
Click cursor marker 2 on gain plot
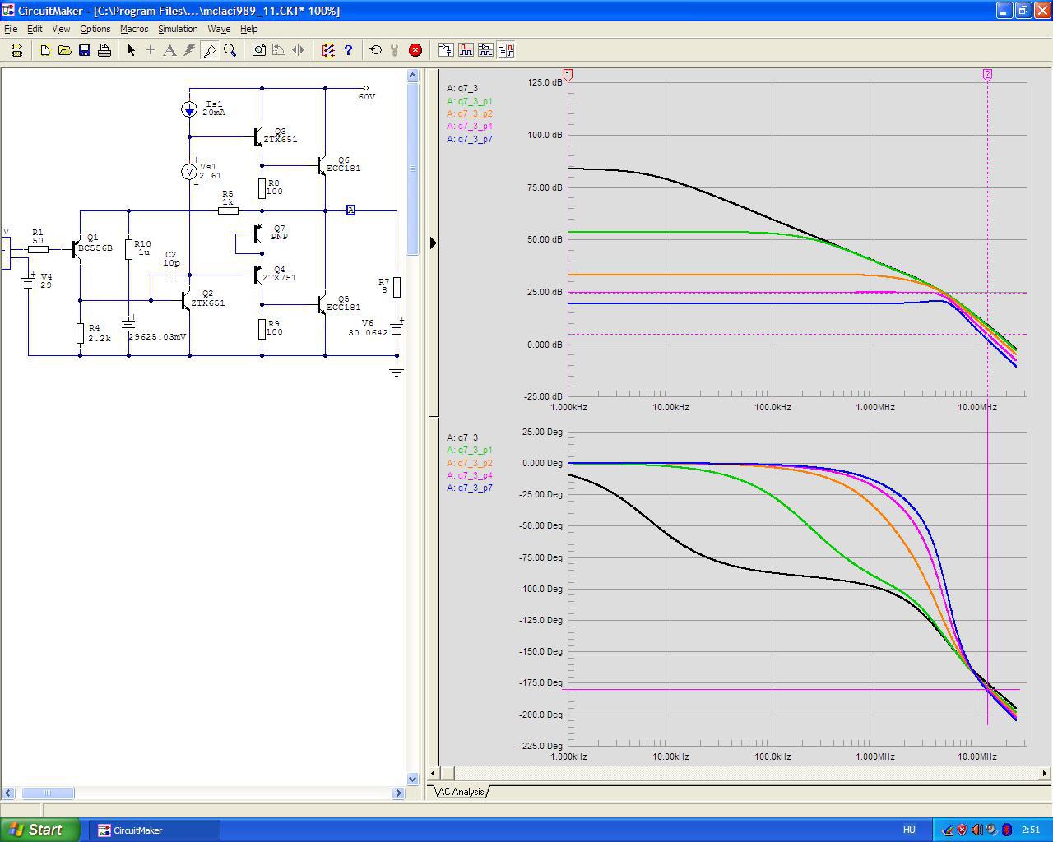click(987, 75)
